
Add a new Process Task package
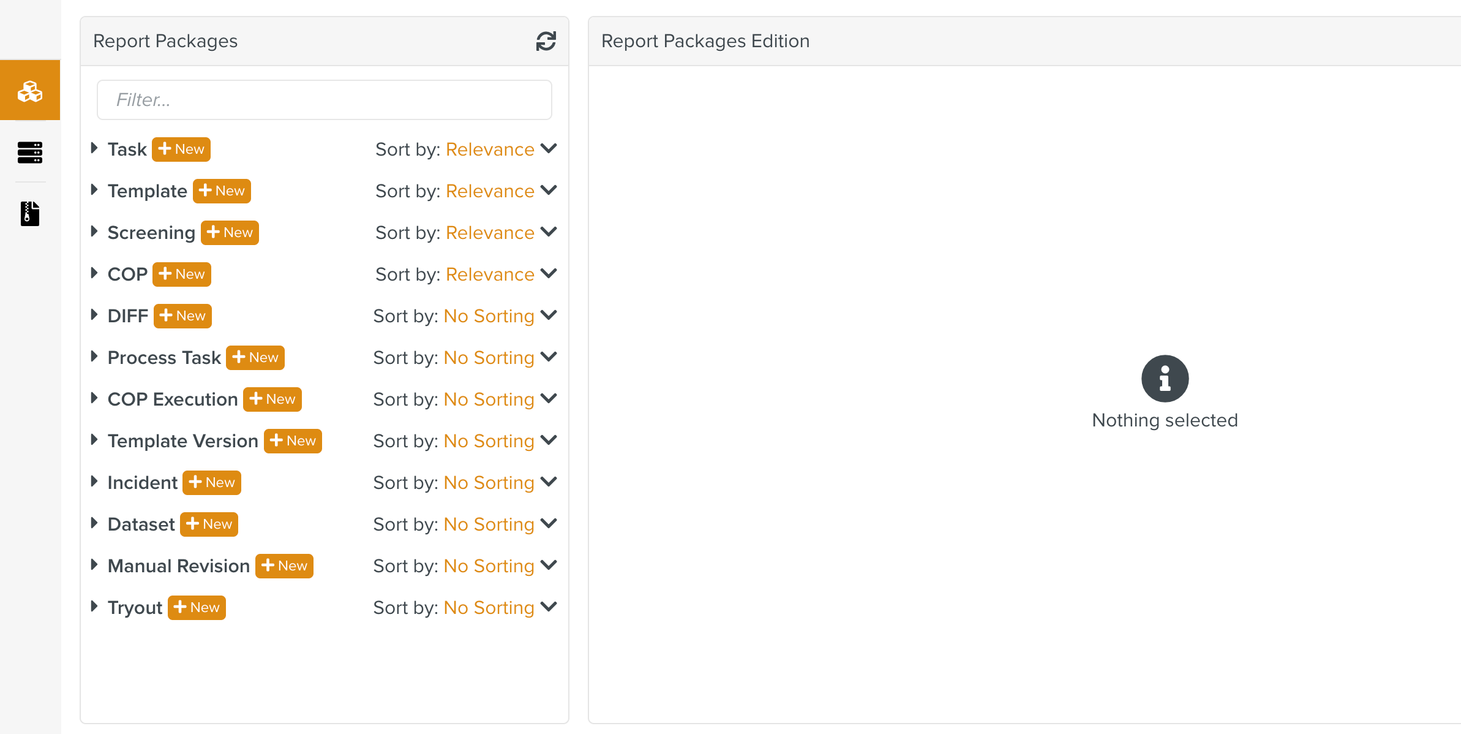point(255,358)
